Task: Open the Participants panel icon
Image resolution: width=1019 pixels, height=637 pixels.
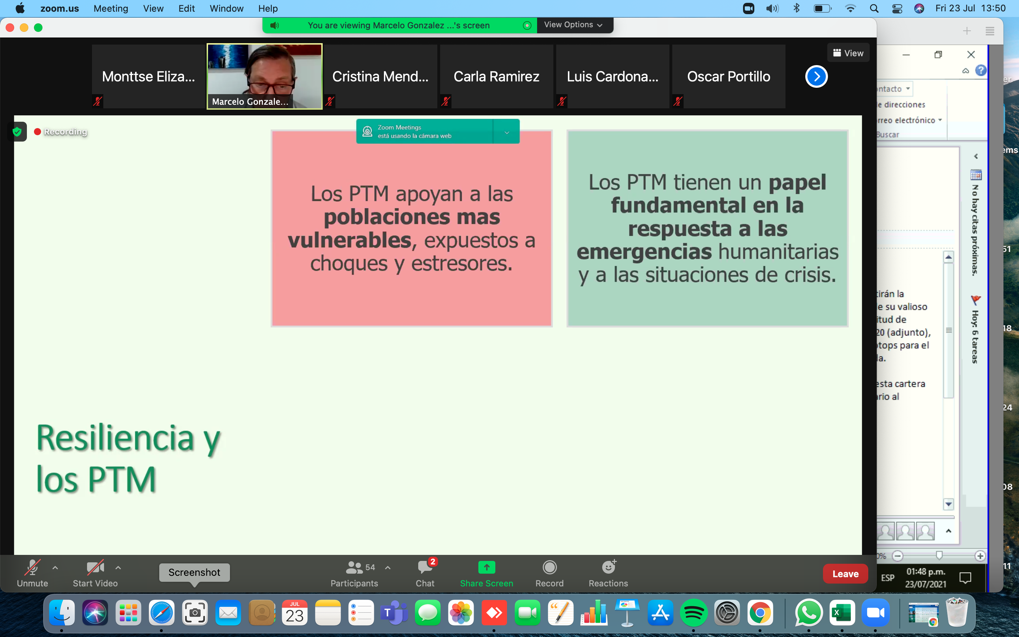Action: [354, 568]
